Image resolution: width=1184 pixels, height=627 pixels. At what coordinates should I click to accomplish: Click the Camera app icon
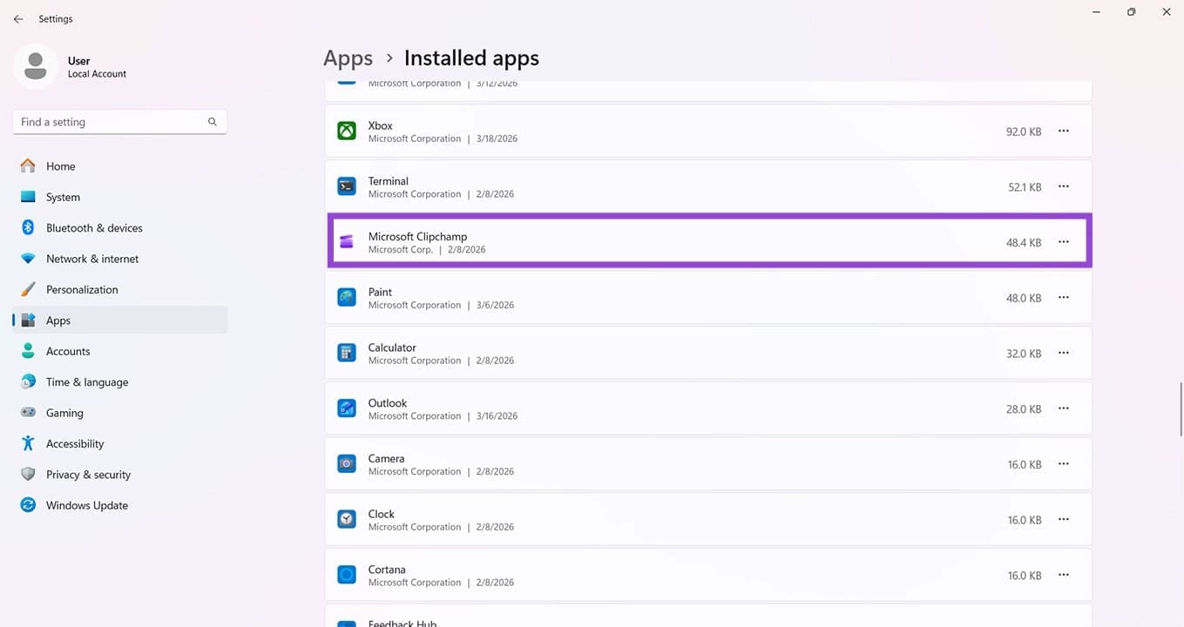pos(347,464)
